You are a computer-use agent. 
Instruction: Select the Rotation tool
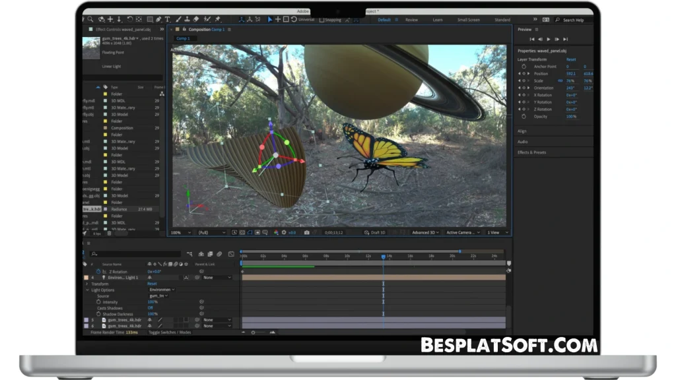pos(130,19)
